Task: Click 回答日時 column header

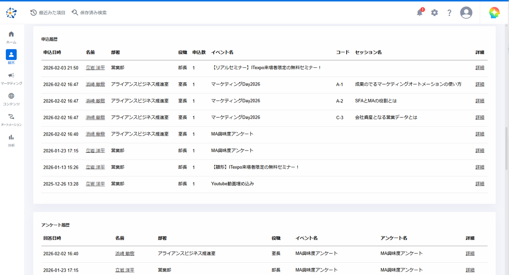Action: point(52,238)
